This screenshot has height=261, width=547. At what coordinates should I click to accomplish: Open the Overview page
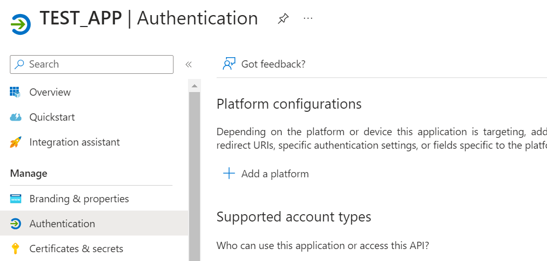(50, 92)
